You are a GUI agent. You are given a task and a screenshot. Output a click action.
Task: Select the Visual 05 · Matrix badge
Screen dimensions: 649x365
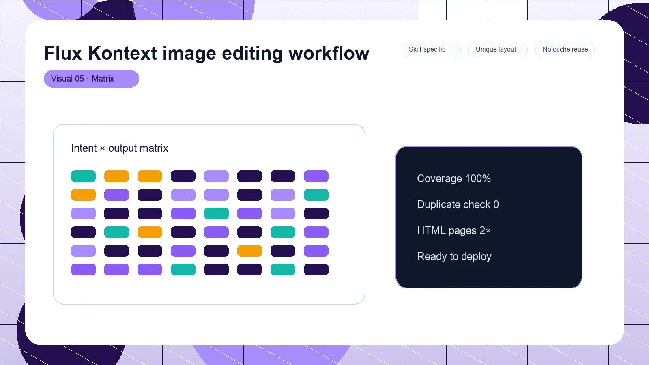91,79
